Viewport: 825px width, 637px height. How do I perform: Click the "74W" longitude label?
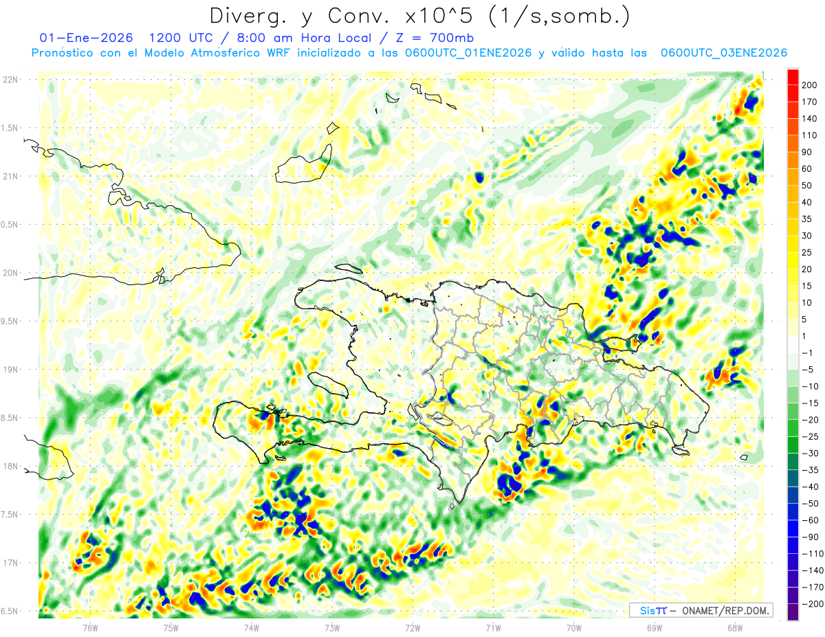click(x=251, y=628)
